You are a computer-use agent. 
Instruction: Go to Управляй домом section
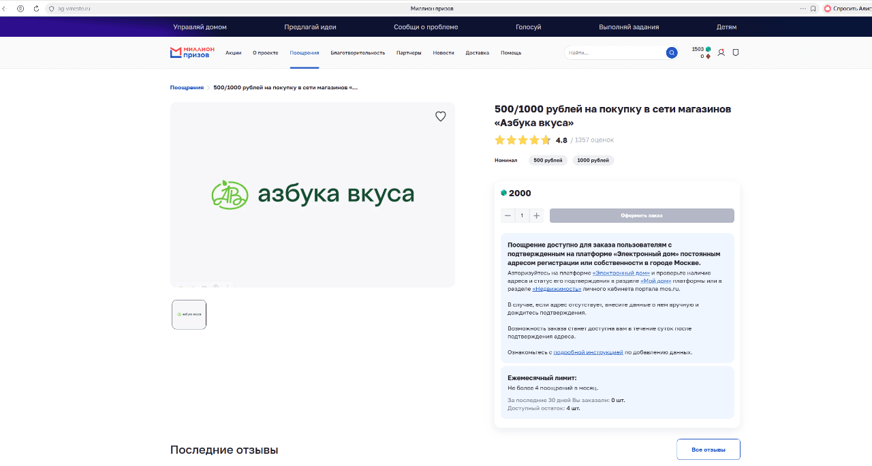coord(200,27)
